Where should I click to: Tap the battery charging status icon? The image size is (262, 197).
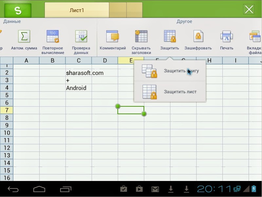[254, 189]
